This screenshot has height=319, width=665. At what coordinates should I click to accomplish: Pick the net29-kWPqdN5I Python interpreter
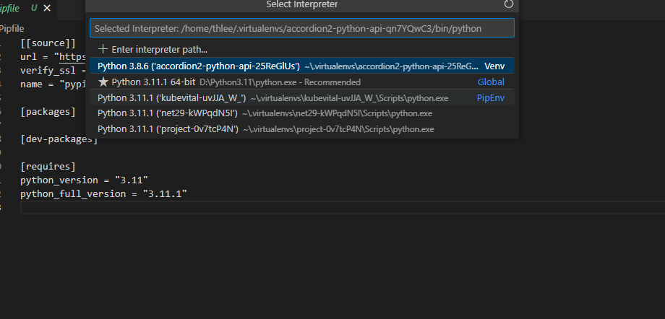pos(302,113)
